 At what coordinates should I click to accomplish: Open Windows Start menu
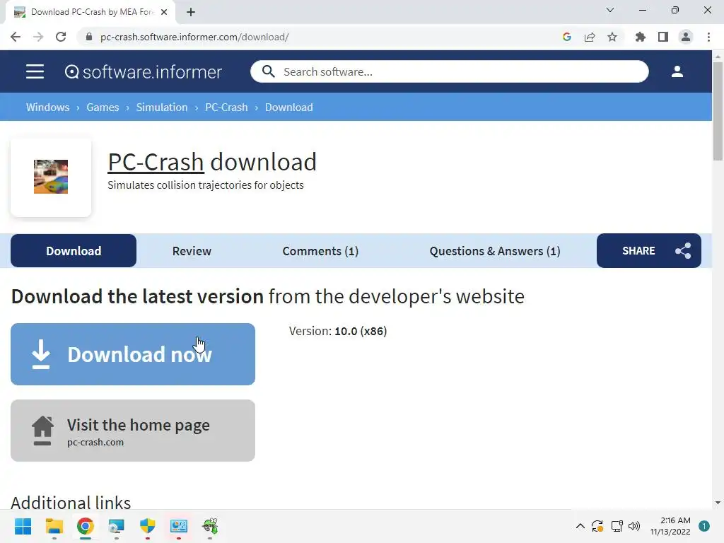(x=23, y=526)
